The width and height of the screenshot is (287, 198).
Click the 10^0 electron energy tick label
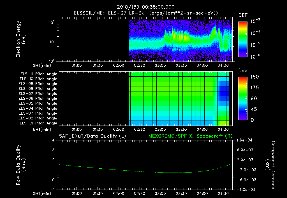[x=52, y=61]
